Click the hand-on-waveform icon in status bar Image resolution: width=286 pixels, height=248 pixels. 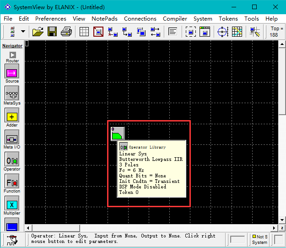[12, 240]
